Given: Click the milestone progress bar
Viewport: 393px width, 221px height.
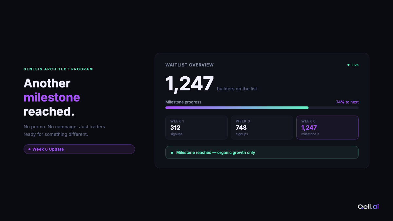Looking at the screenshot, I should click(262, 108).
